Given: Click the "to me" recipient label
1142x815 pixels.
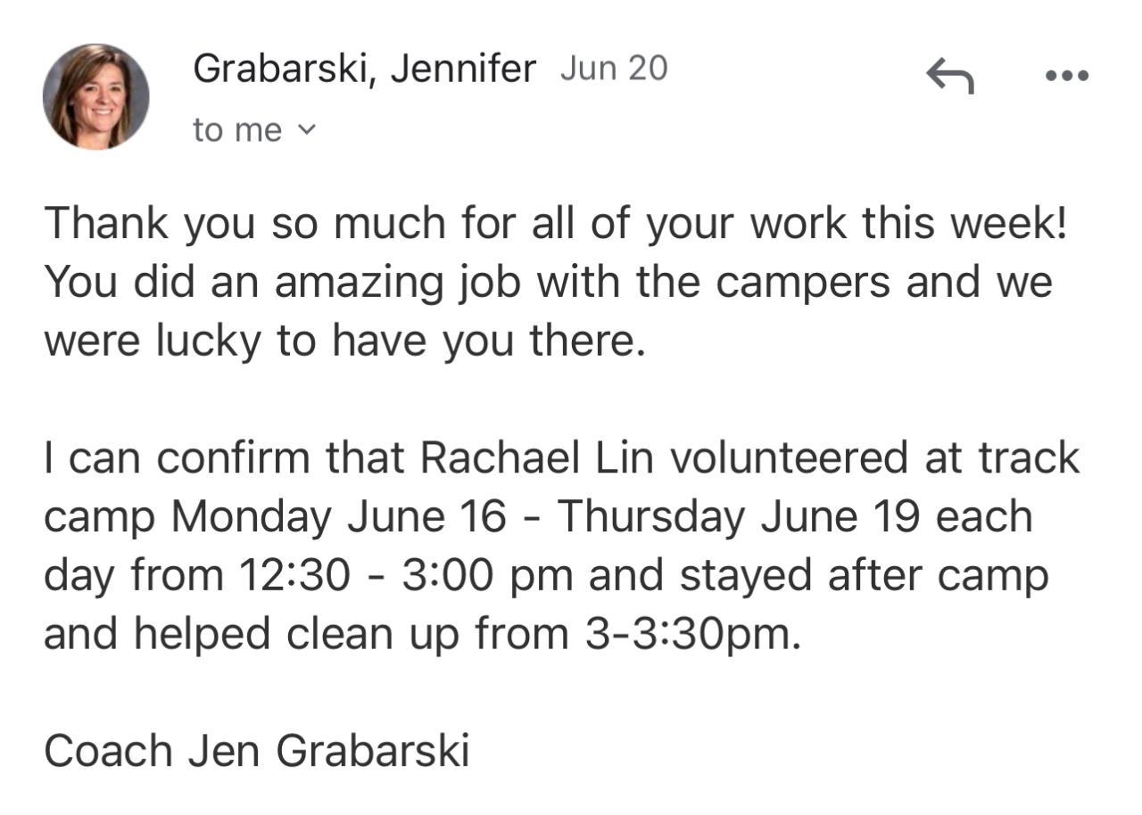Looking at the screenshot, I should [x=236, y=130].
